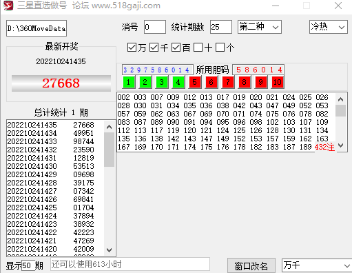Screen dimensions: 352x273
Task: Click scrollbar thumb of history list
Action: coord(110,150)
